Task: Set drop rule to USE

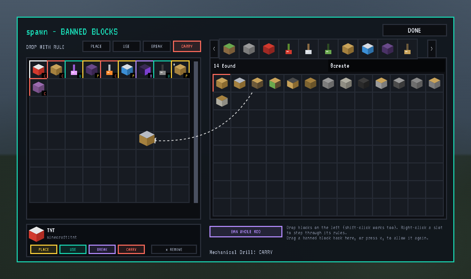Action: pyautogui.click(x=126, y=46)
